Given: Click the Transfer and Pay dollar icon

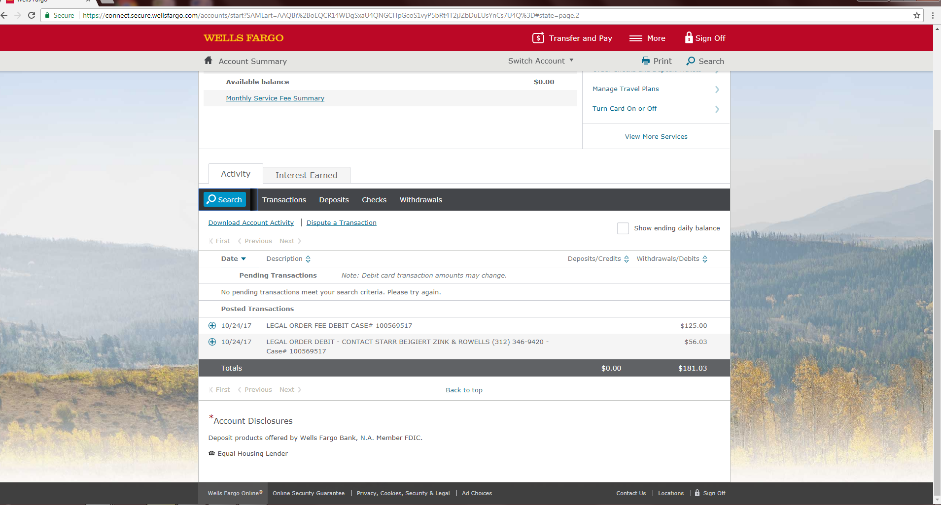Looking at the screenshot, I should (x=538, y=38).
